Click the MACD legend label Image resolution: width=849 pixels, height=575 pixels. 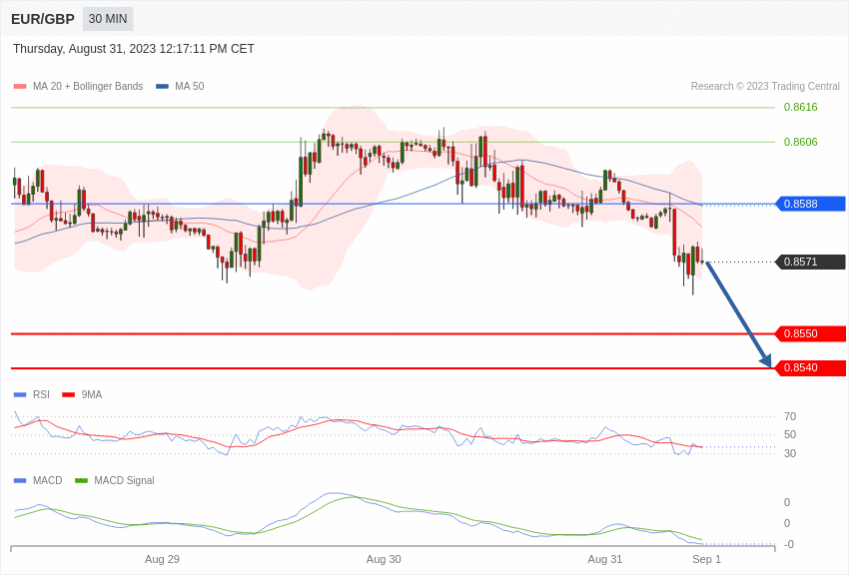(48, 481)
